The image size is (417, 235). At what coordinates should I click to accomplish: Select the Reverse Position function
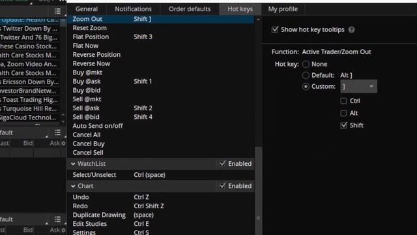(161, 55)
